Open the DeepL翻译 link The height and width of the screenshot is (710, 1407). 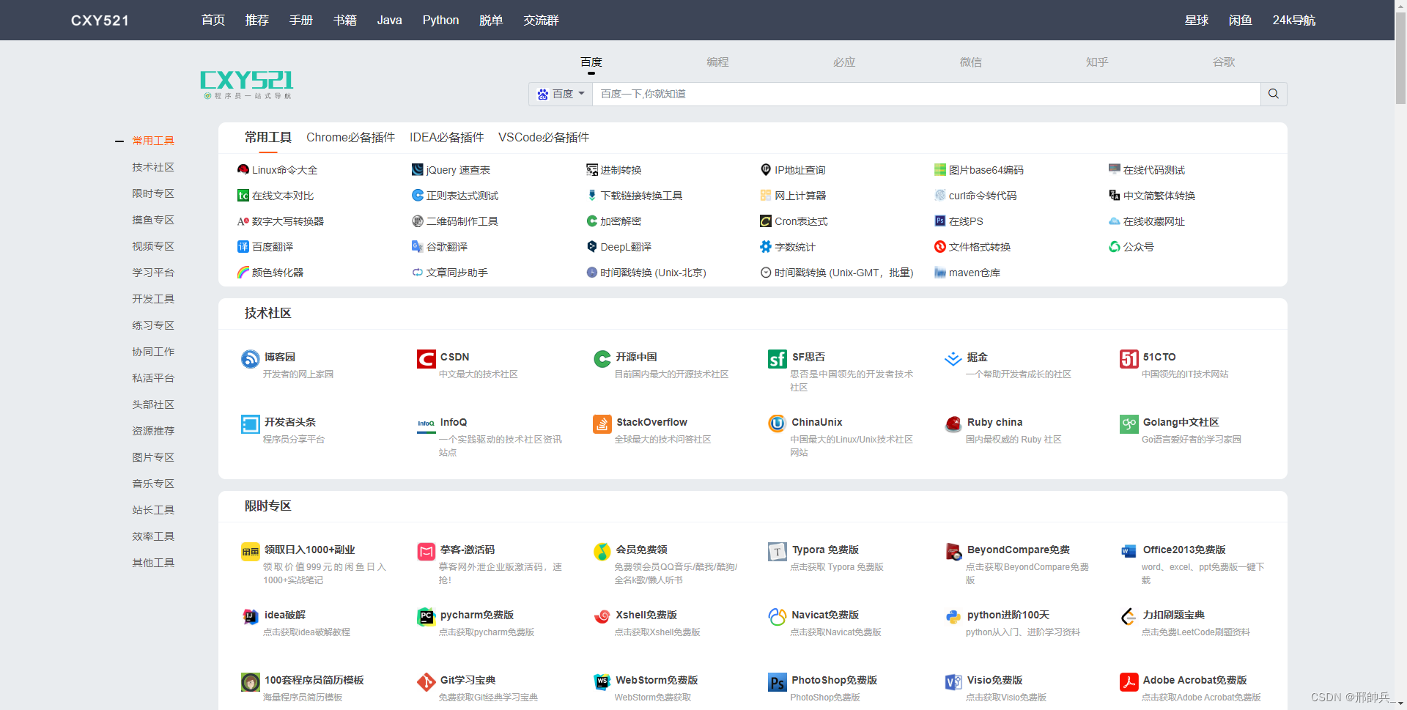(626, 247)
